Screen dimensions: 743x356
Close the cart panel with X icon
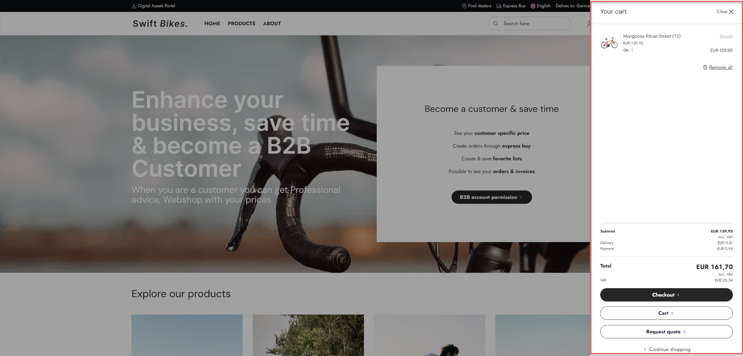point(731,12)
